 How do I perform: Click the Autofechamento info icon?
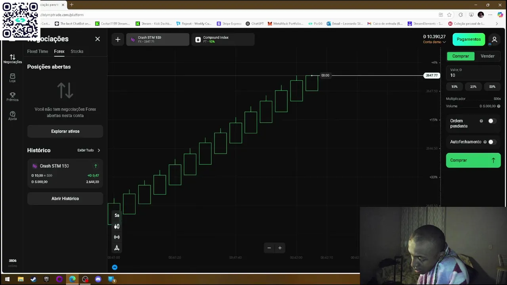(485, 142)
